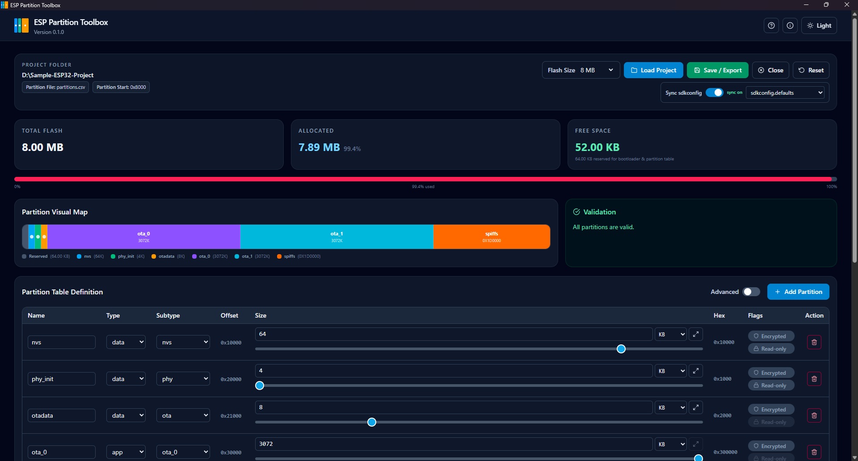This screenshot has height=461, width=858.
Task: Expand ota_0 size to fill free space
Action: click(696, 444)
